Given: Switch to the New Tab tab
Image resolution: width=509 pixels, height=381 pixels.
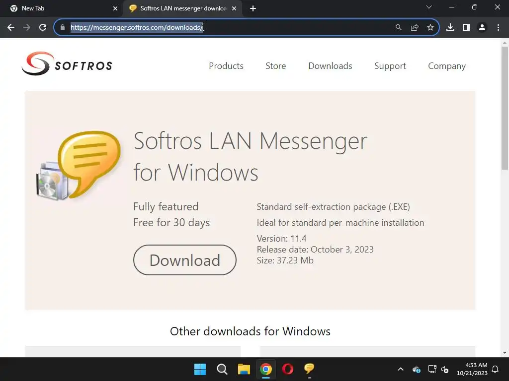Looking at the screenshot, I should click(x=61, y=8).
